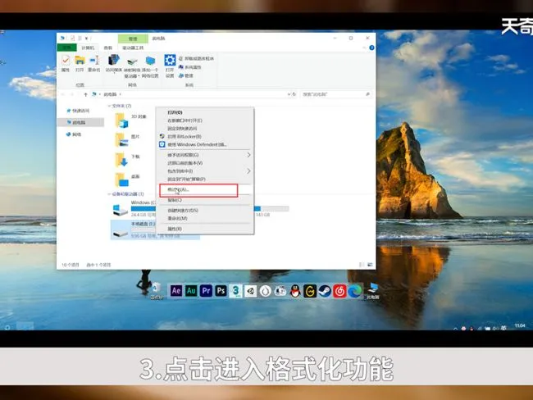Screen dimensions: 533x400
Task: Switch to the View ribbon tab
Action: coord(107,48)
